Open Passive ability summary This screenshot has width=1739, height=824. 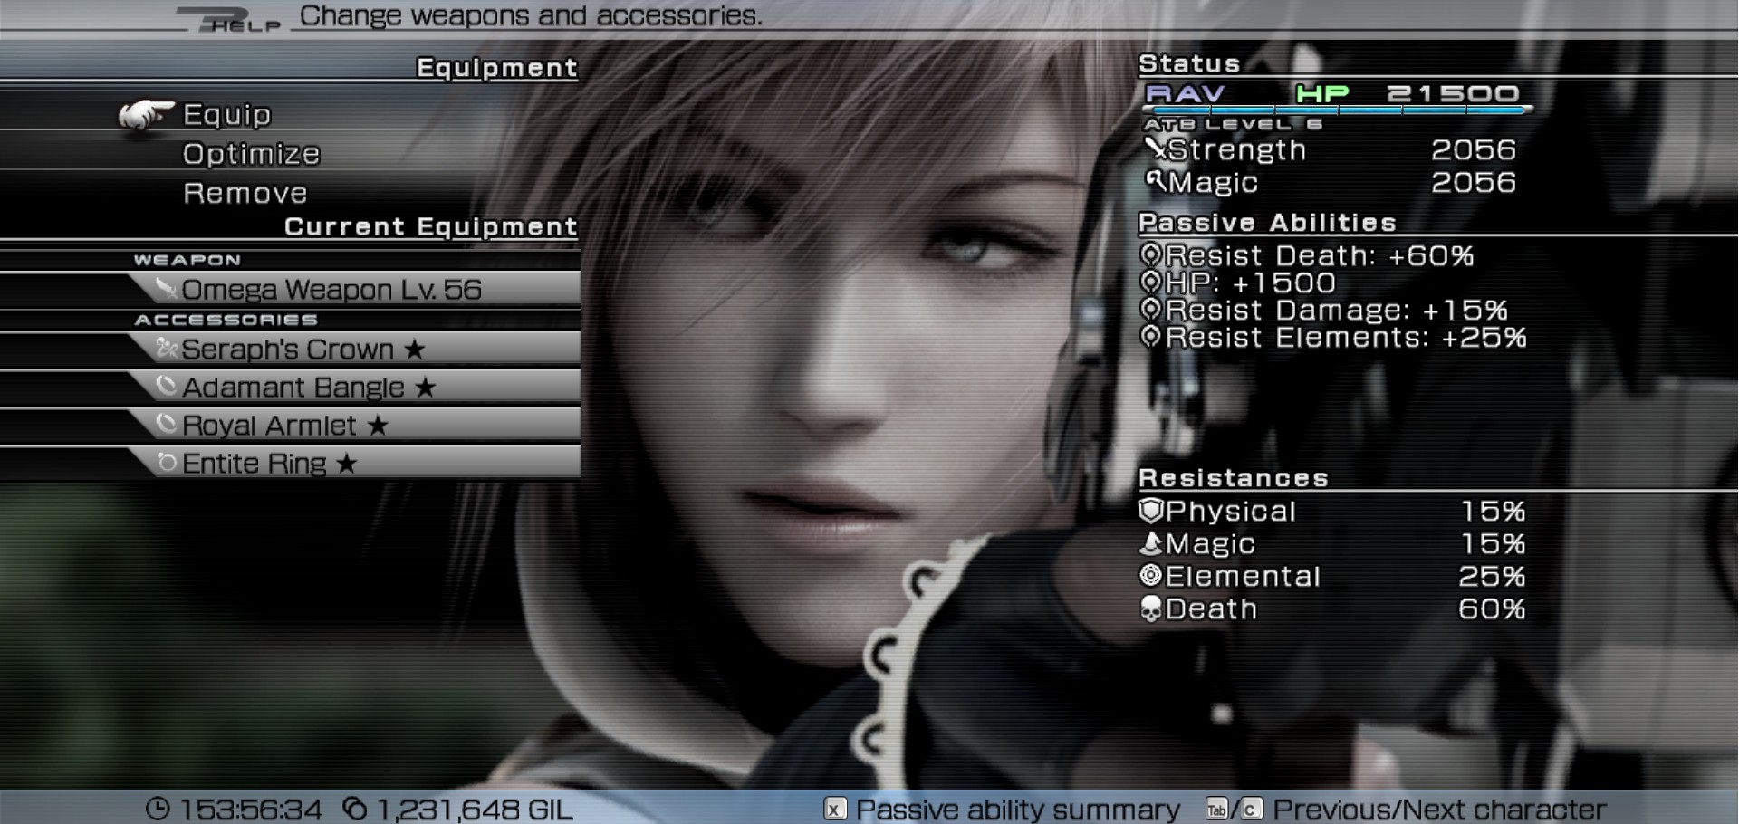pos(1017,809)
